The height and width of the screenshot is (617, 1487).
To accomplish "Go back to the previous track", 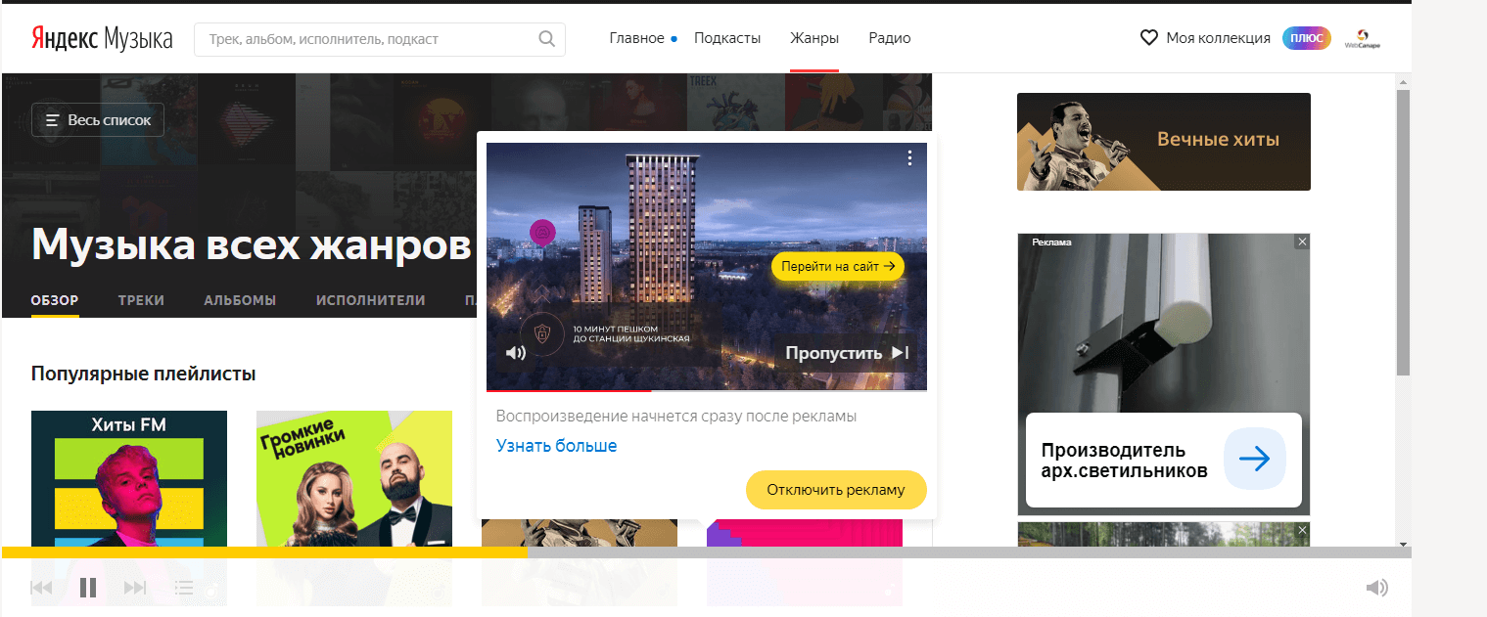I will click(41, 588).
